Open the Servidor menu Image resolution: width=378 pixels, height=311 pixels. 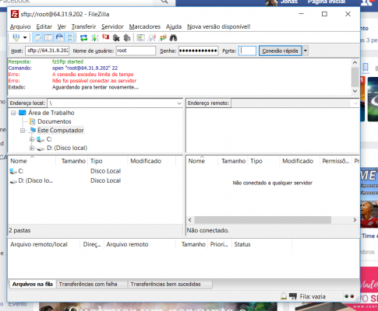coord(112,26)
